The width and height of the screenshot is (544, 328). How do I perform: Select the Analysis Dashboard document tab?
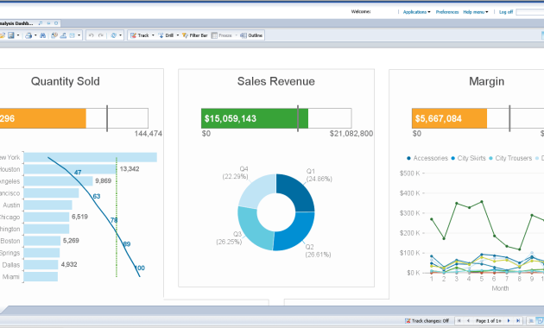coord(16,23)
